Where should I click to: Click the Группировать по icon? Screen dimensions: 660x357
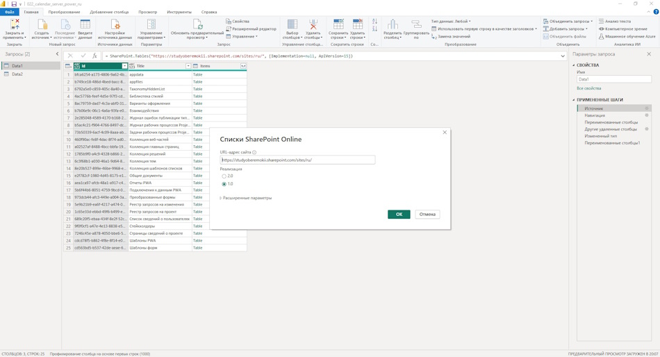416,24
